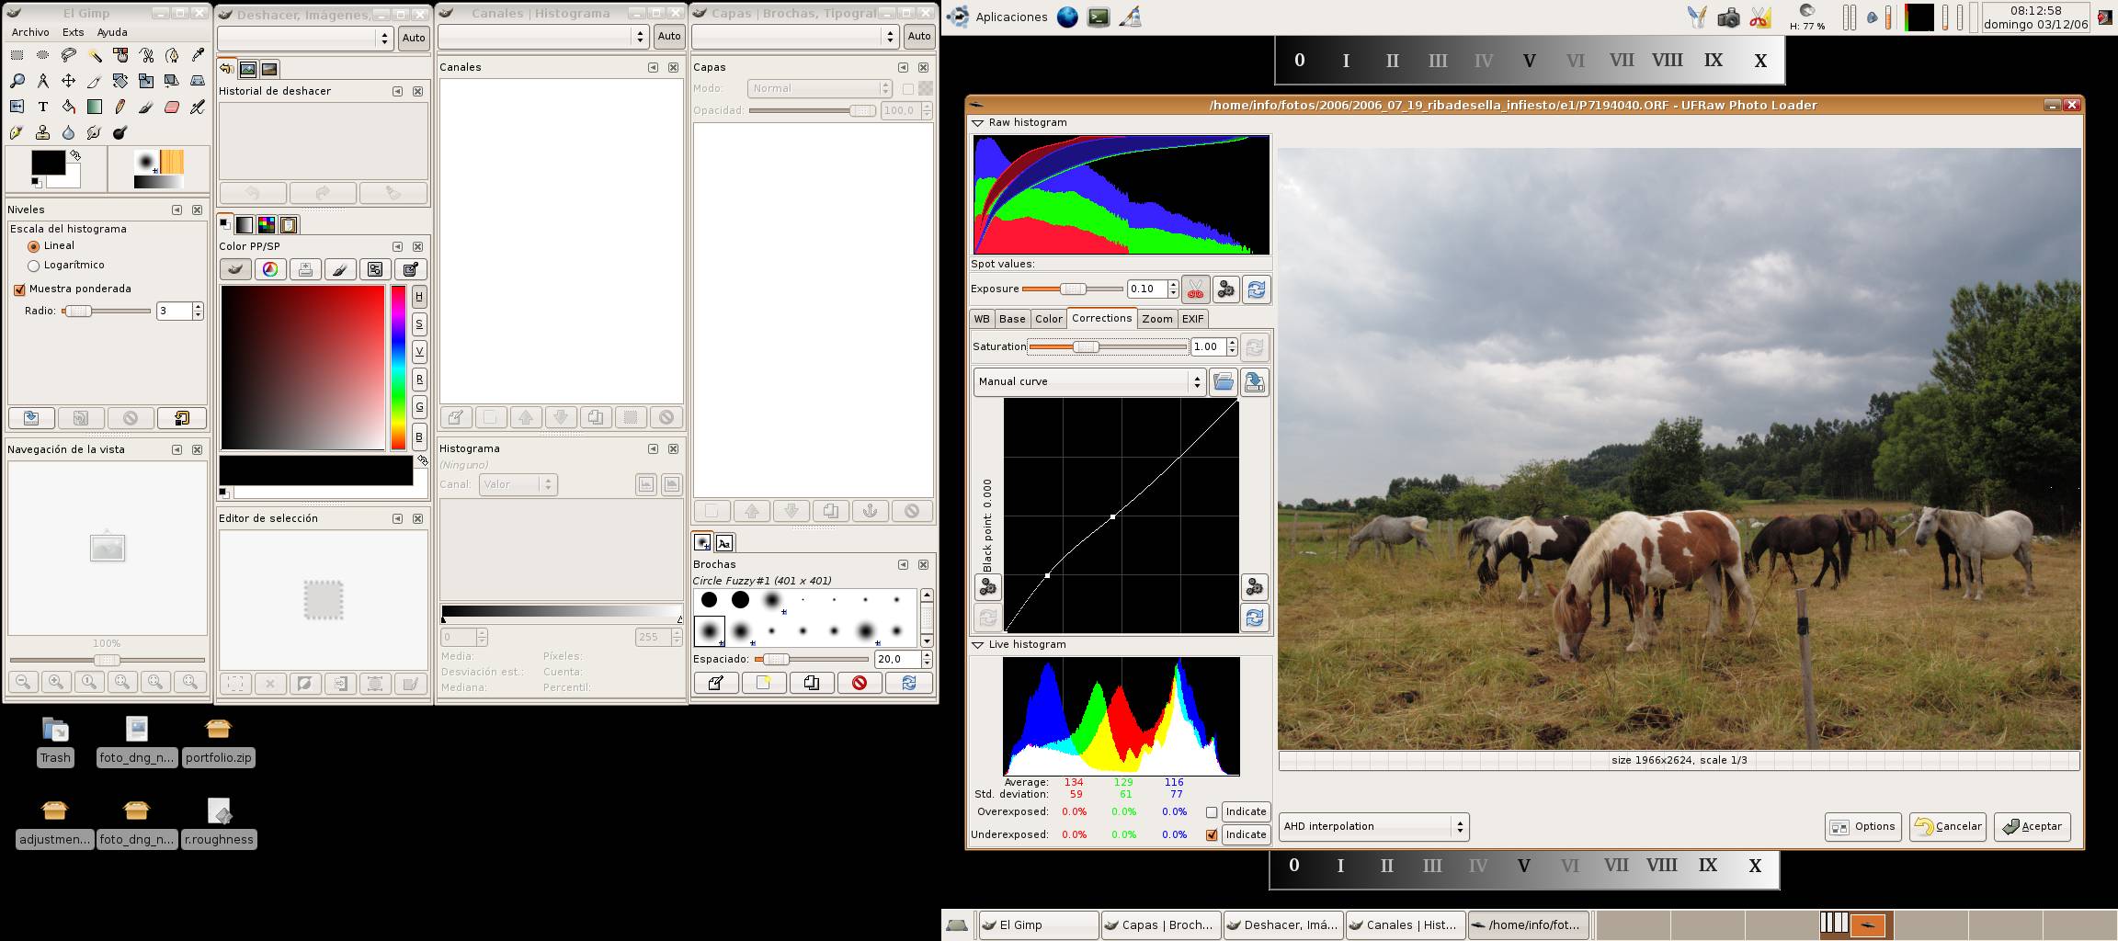Open the Archivo menu
Viewport: 2118px width, 941px height.
click(x=30, y=32)
